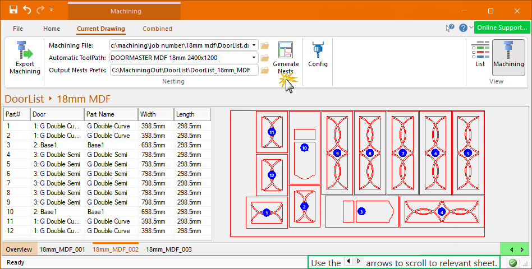Click the Ready status bar text
Screen dimensions: 532x269
[x=16, y=262]
